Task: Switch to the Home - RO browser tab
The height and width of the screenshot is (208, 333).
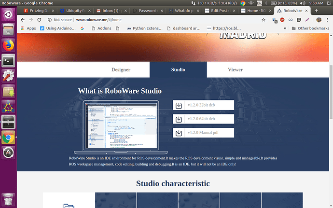Action: (x=256, y=11)
